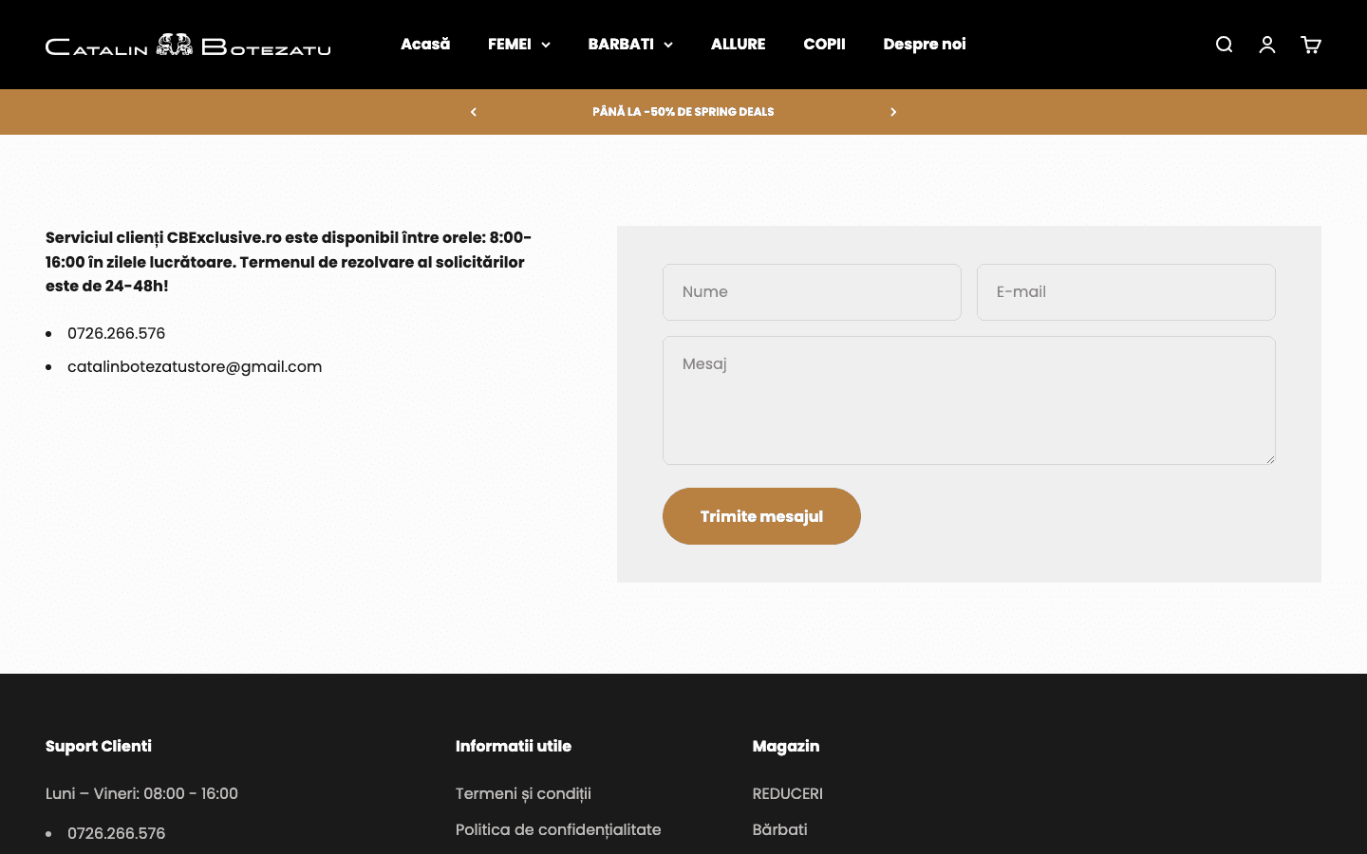Click the Suport Clienti footer heading
This screenshot has width=1367, height=854.
(x=99, y=746)
